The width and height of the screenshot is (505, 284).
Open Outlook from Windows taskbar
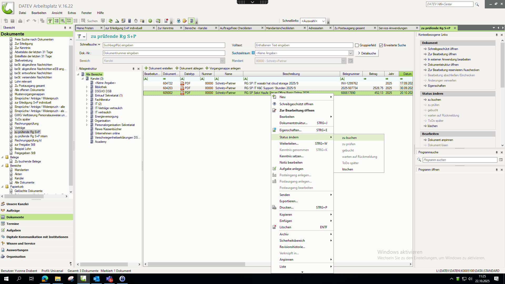(97, 279)
